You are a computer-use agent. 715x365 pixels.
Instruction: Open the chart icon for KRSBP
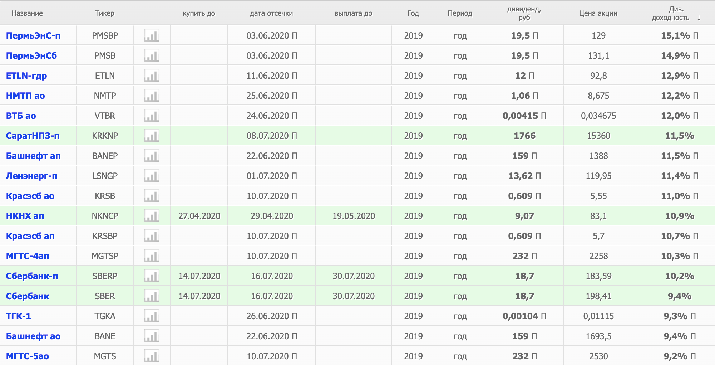pyautogui.click(x=152, y=236)
